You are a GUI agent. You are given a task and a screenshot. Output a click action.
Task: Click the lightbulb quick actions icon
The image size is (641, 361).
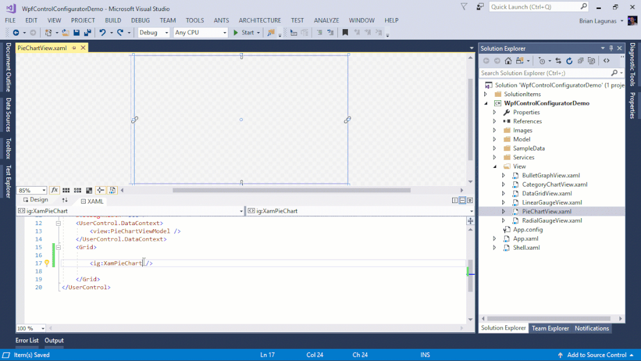coord(47,263)
